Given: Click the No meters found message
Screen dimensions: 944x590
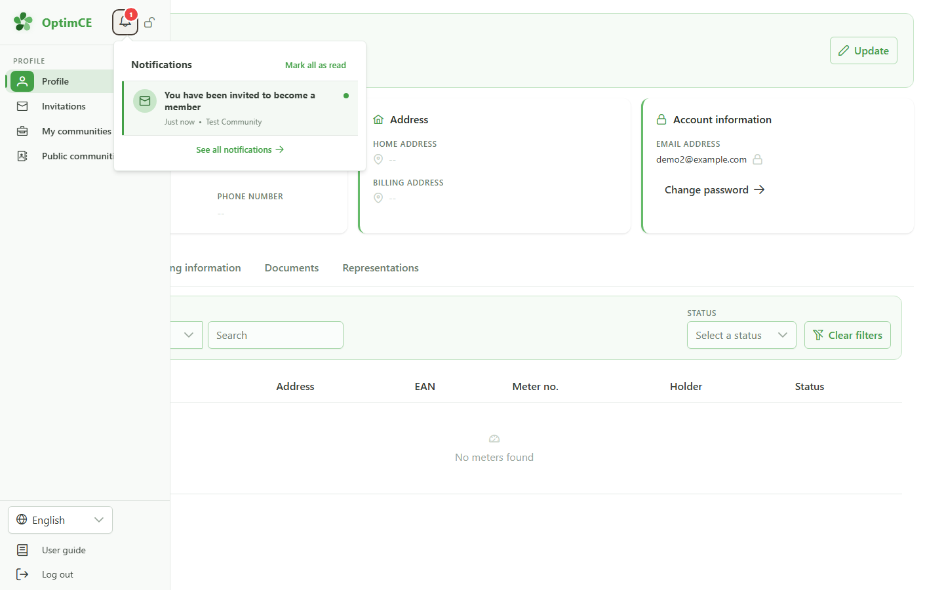Looking at the screenshot, I should (x=494, y=457).
